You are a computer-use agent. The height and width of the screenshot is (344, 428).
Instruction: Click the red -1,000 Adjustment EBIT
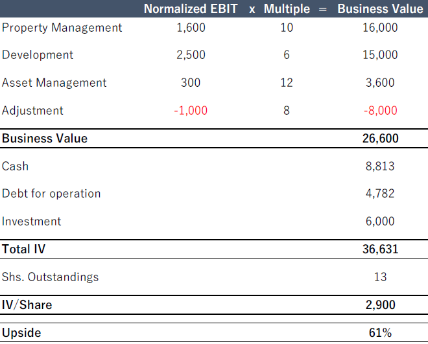click(191, 111)
